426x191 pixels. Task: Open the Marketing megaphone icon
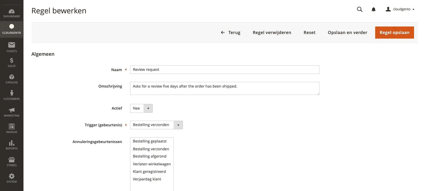pos(12,110)
